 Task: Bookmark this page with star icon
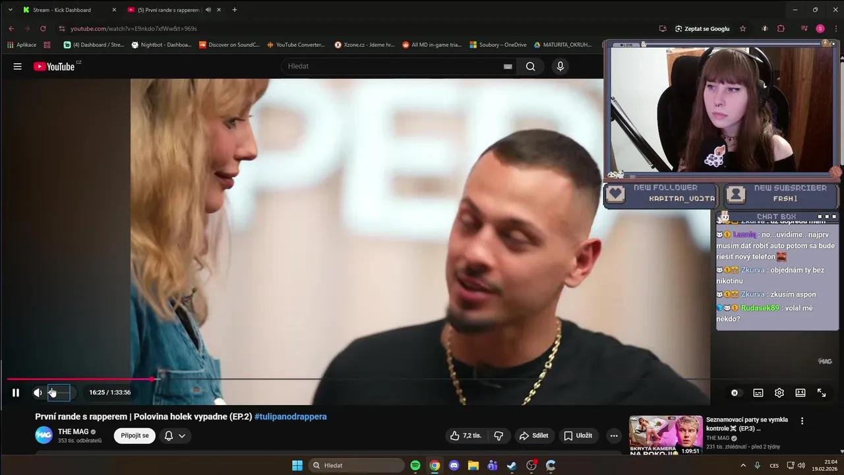742,28
